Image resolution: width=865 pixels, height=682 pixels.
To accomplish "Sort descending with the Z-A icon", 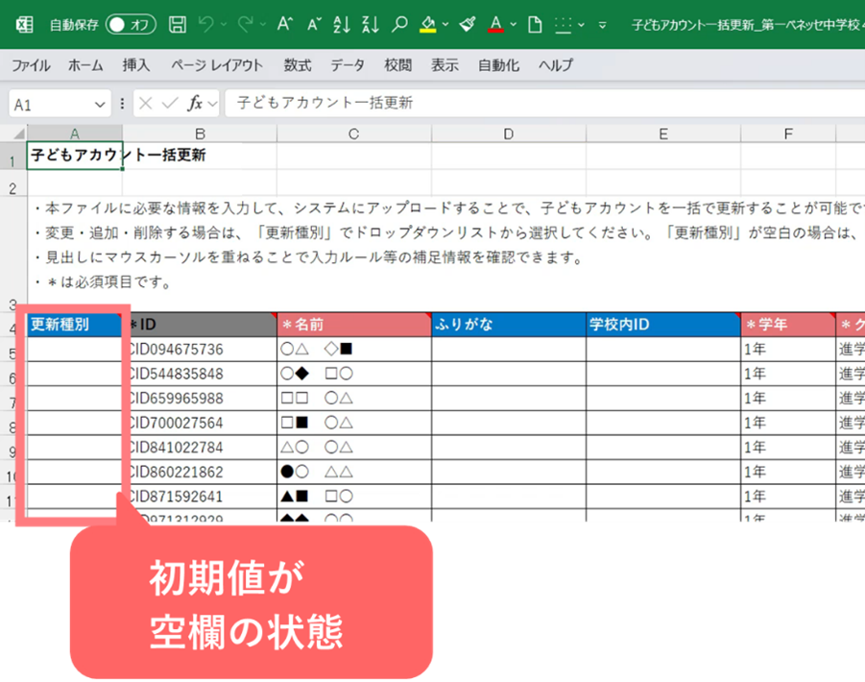I will tap(372, 24).
